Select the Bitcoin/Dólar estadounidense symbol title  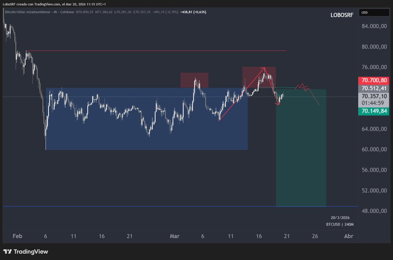pos(28,12)
